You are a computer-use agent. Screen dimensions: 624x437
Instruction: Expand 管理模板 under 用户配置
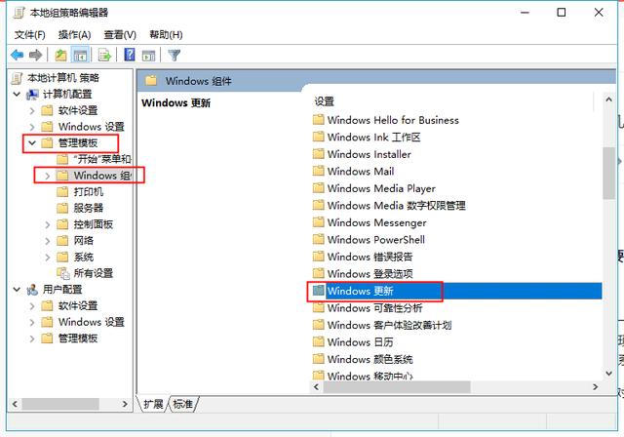pos(32,338)
